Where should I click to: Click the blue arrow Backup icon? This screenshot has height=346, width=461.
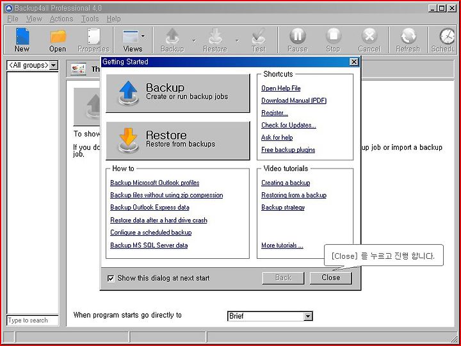[x=129, y=93]
